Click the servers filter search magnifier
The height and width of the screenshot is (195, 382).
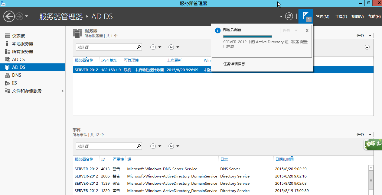coord(139,47)
